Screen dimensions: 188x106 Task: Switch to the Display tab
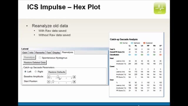[56, 53]
